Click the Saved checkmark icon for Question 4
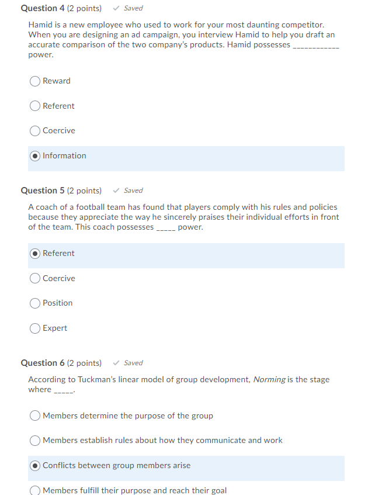This screenshot has height=495, width=368. (x=116, y=8)
